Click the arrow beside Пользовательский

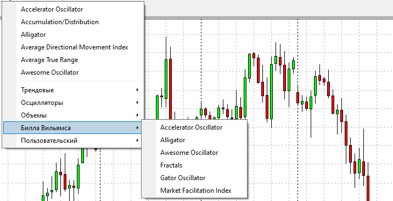pyautogui.click(x=137, y=141)
